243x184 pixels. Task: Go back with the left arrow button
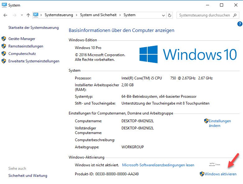pyautogui.click(x=5, y=15)
